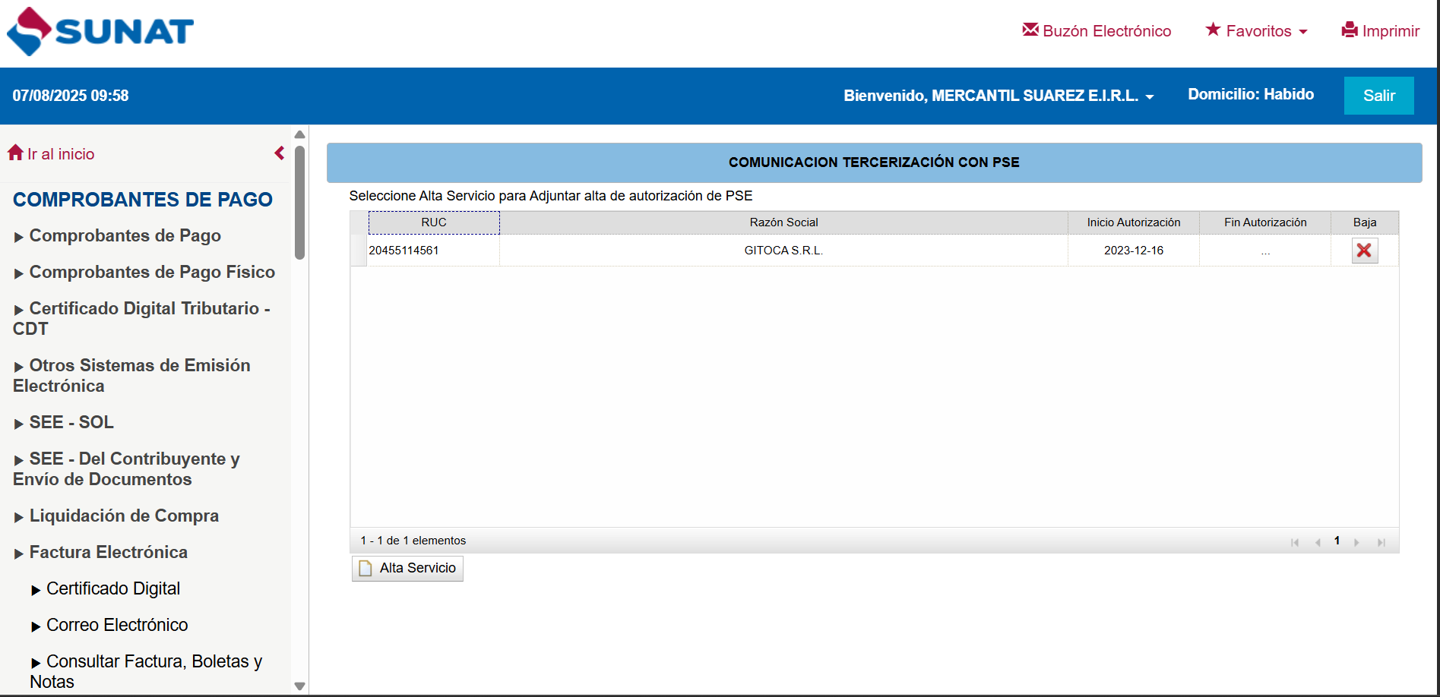Viewport: 1440px width, 697px height.
Task: Click Imprimir to print page
Action: (1381, 31)
